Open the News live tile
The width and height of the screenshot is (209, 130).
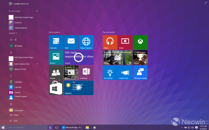coord(71,73)
